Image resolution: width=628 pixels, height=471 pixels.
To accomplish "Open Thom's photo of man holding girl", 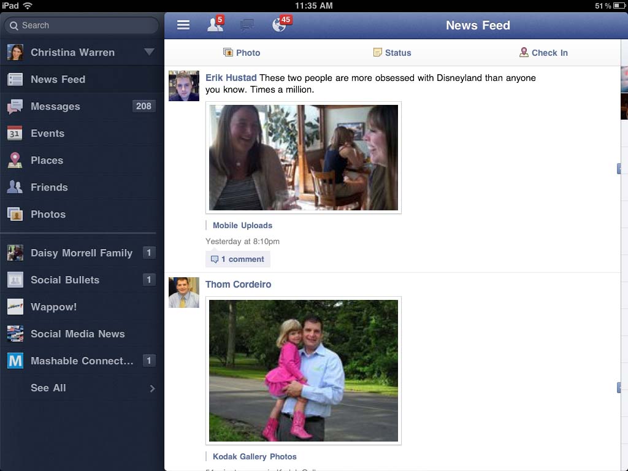I will (304, 370).
